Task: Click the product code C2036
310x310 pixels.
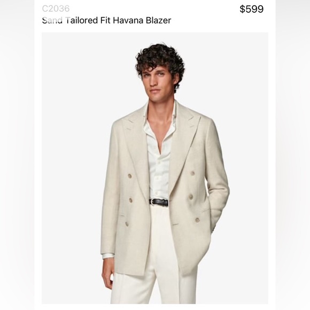Action: [56, 9]
